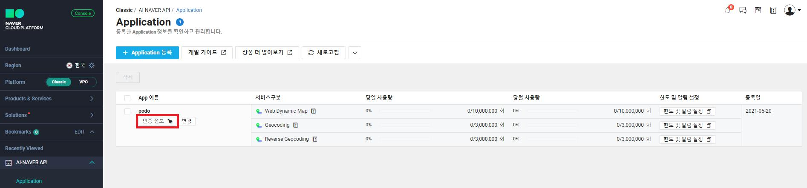Screen dimensions: 807x188
Task: Open the user profile avatar menu
Action: [x=793, y=10]
